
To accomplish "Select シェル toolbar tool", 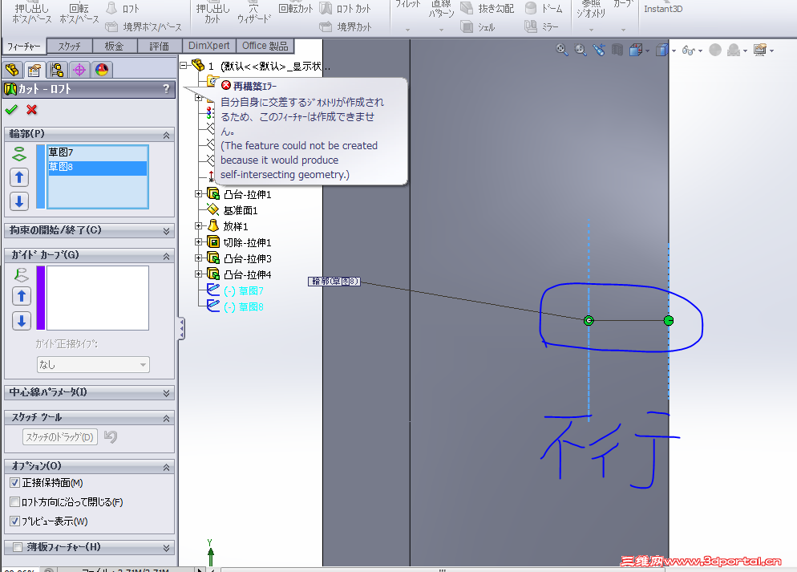I will click(x=477, y=26).
